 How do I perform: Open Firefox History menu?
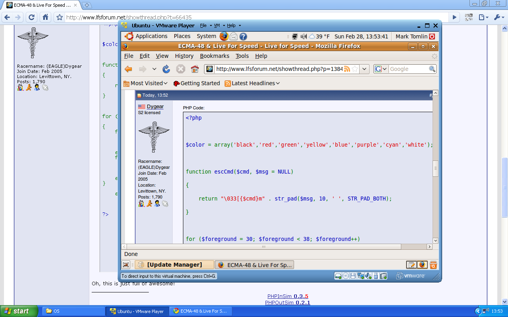pyautogui.click(x=184, y=56)
